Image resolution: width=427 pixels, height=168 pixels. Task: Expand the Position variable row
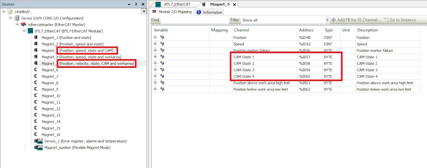(155, 37)
